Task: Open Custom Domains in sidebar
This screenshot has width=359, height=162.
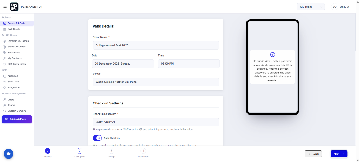Action: (17, 111)
